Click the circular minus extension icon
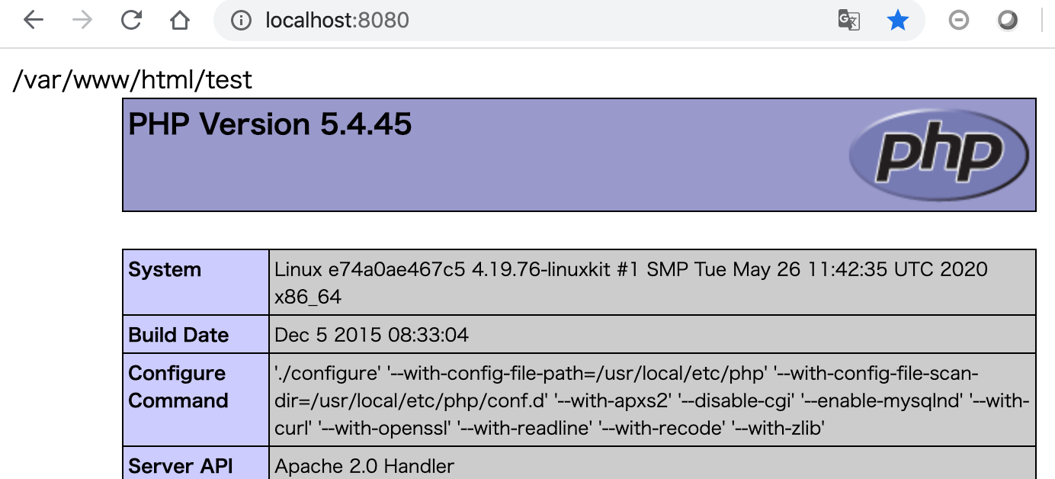Image resolution: width=1055 pixels, height=479 pixels. pyautogui.click(x=958, y=21)
